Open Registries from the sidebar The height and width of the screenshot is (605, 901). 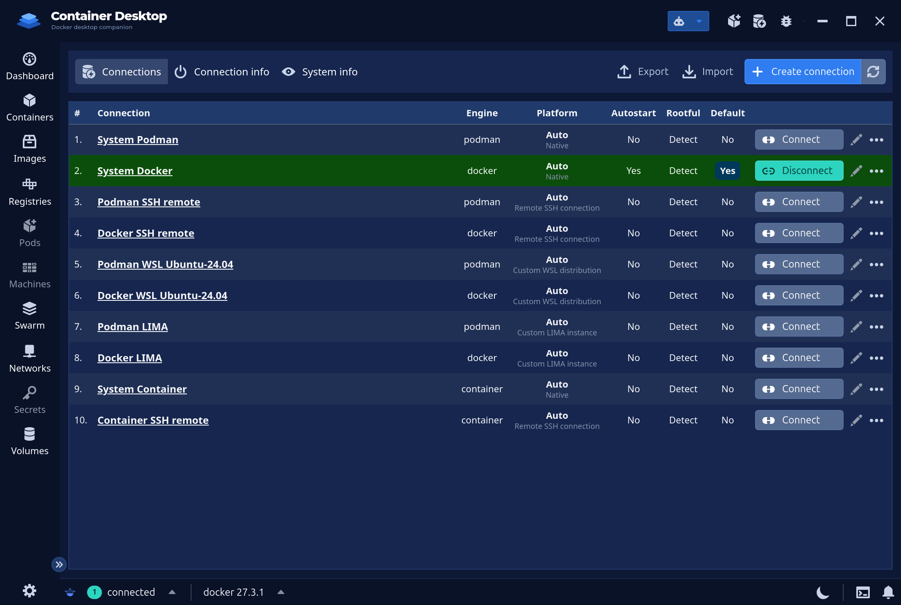click(x=30, y=192)
